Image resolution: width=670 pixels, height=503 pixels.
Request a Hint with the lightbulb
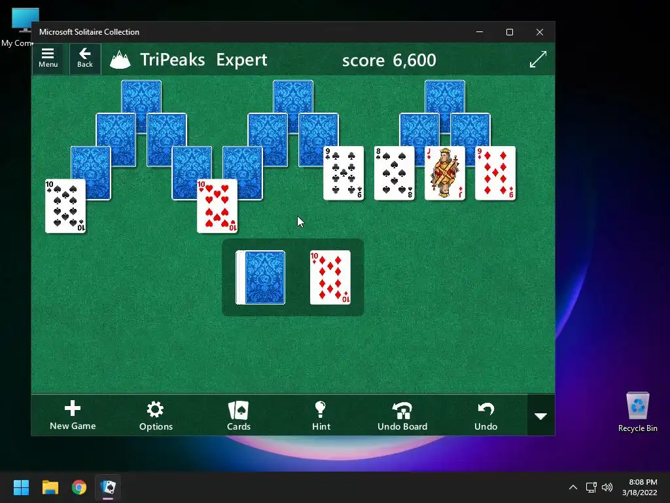click(321, 415)
